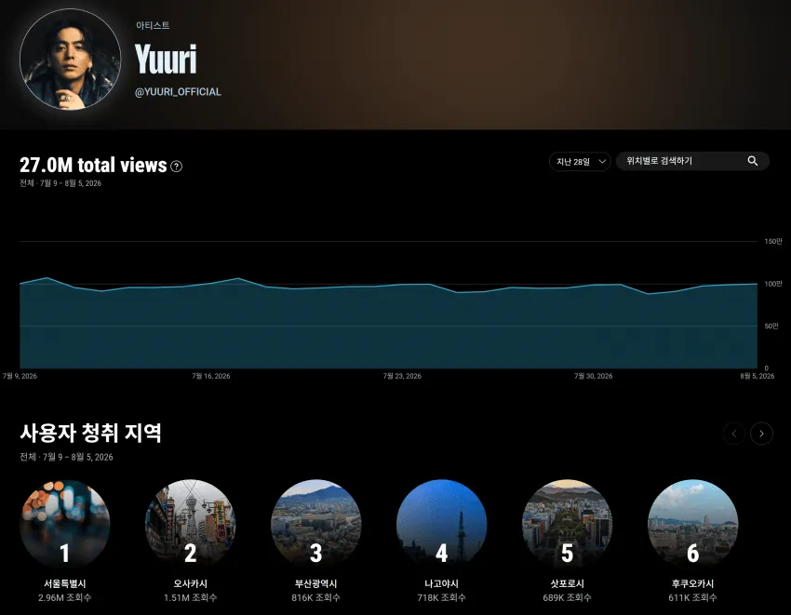
Task: Click the 부산광역시 city name label
Action: pyautogui.click(x=315, y=583)
